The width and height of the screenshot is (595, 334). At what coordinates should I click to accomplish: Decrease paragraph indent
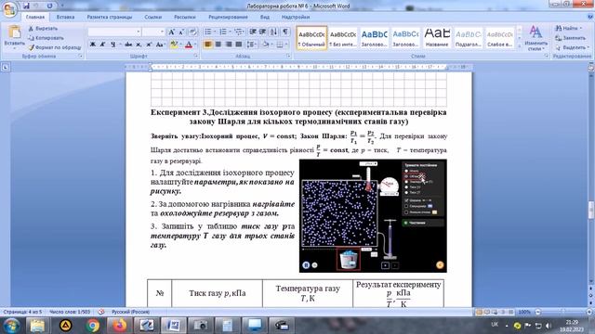pyautogui.click(x=253, y=32)
